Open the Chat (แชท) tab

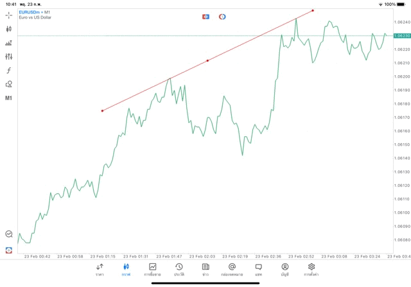258,270
